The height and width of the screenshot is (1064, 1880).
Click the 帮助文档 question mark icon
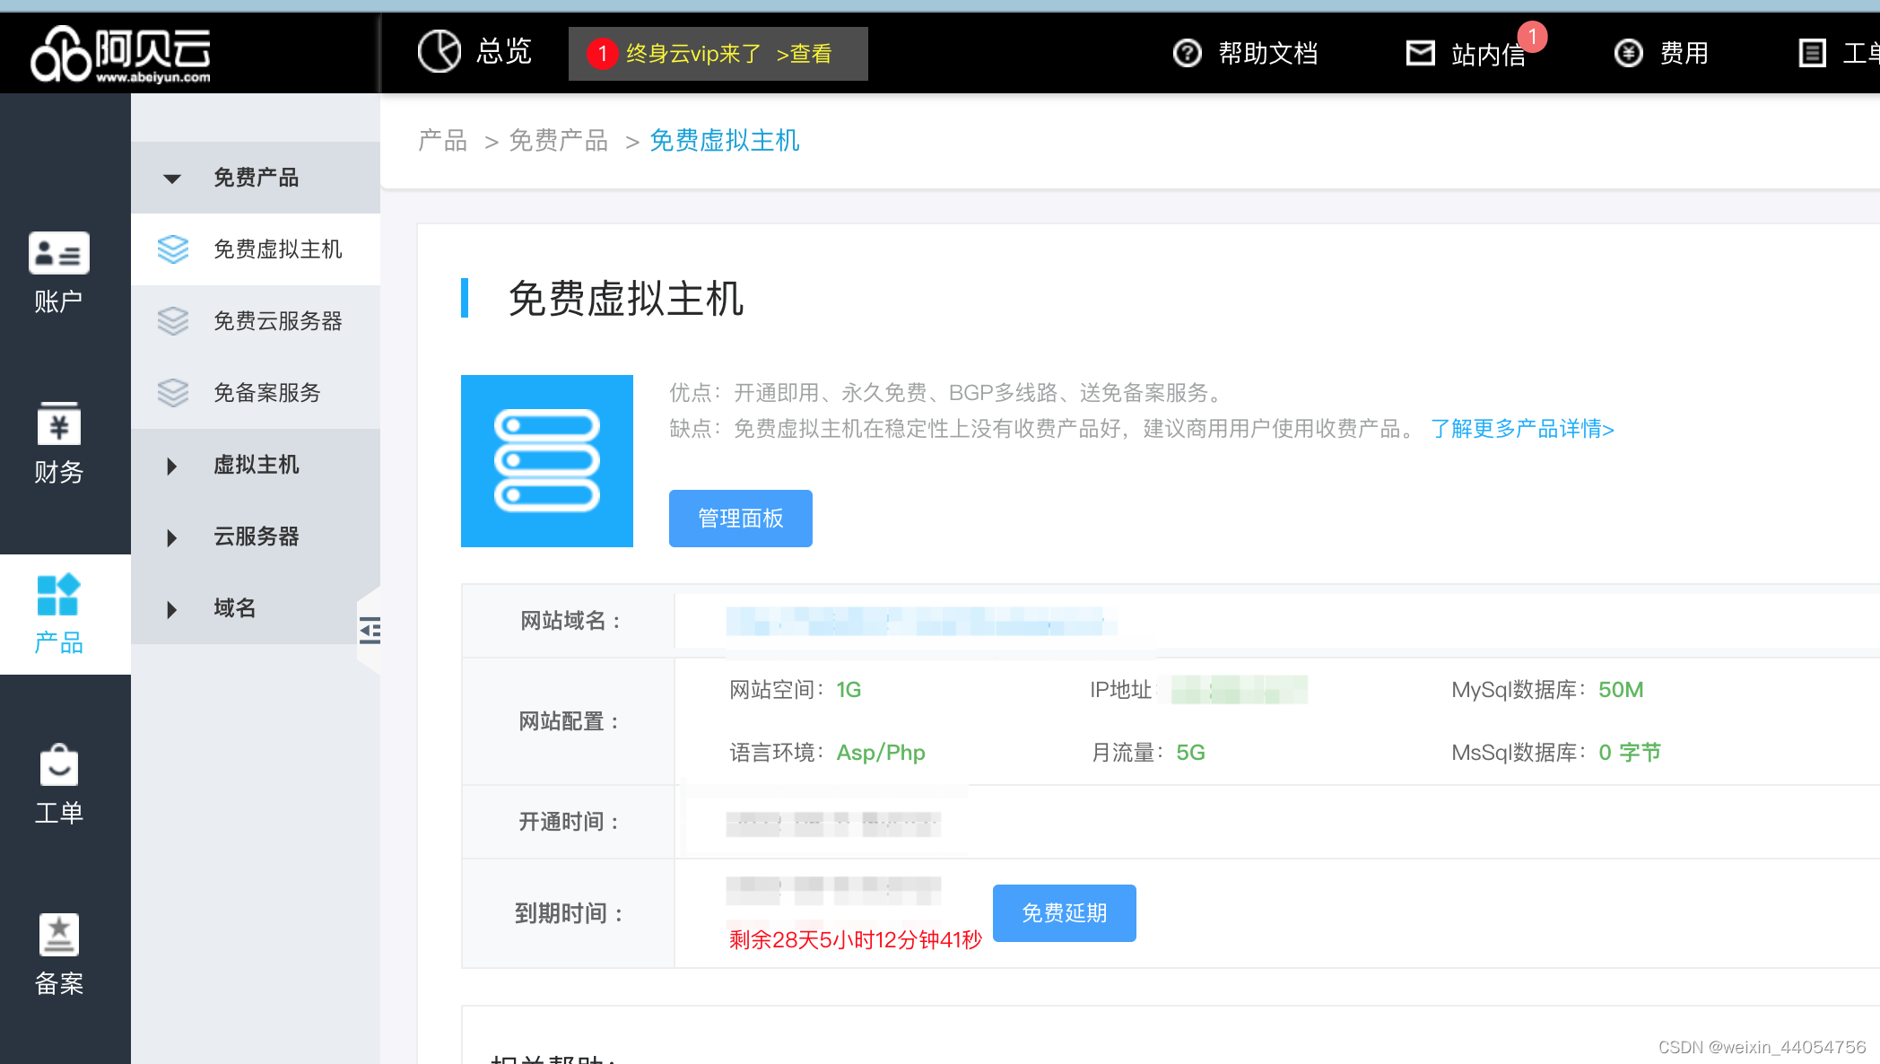[1188, 53]
